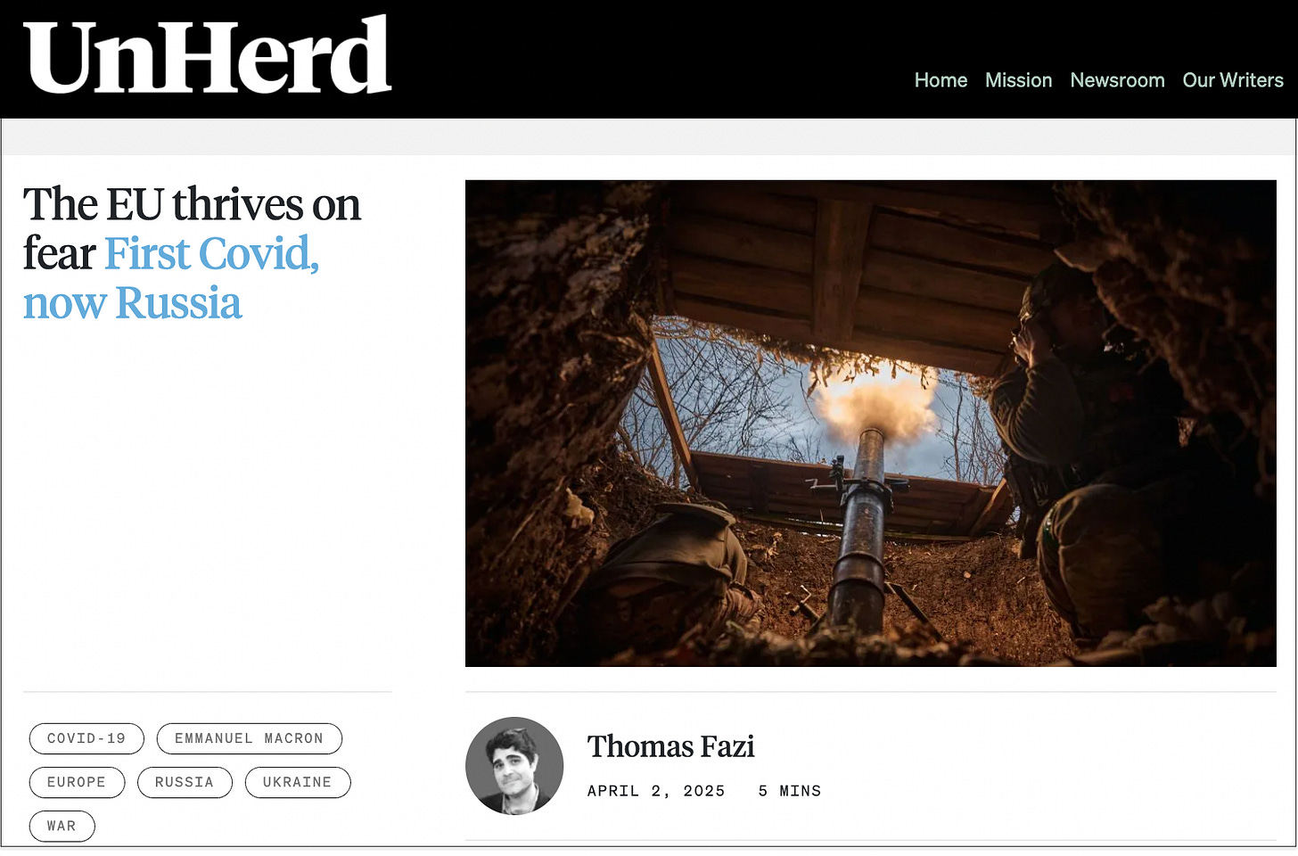Screen dimensions: 1298x856
Task: Choose the Russia tag
Action: click(x=185, y=782)
